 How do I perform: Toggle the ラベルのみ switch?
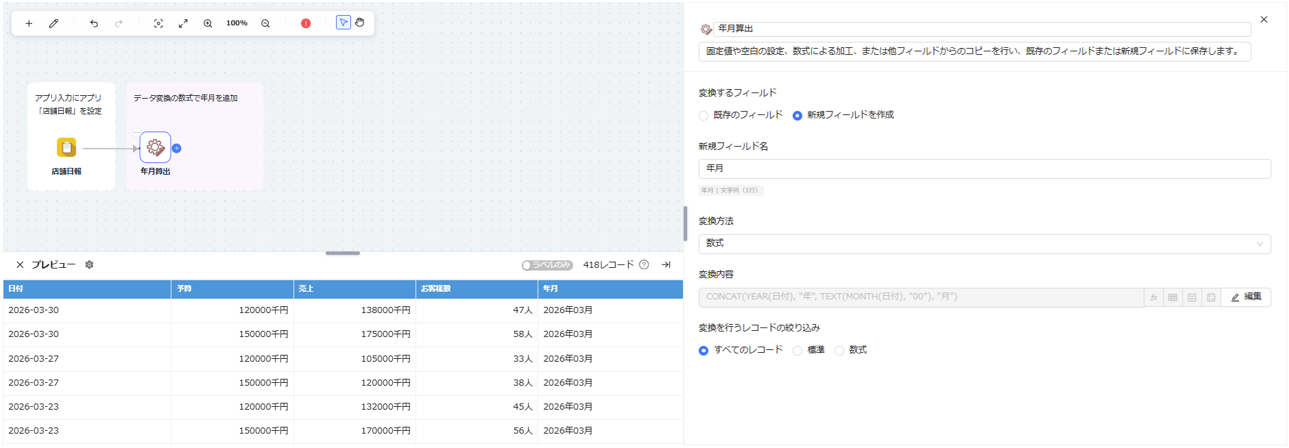546,265
